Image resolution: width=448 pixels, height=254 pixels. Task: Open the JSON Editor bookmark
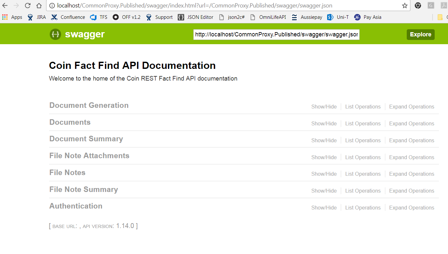[196, 17]
